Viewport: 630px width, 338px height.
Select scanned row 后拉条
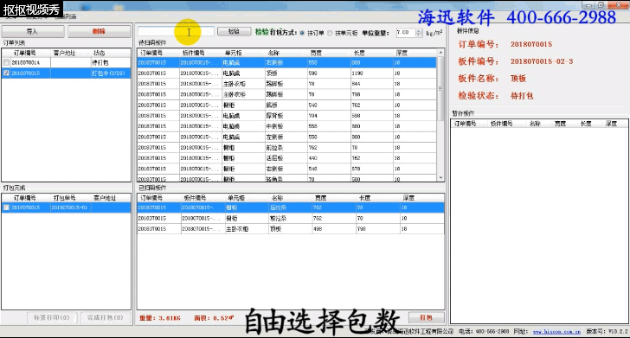coord(291,207)
